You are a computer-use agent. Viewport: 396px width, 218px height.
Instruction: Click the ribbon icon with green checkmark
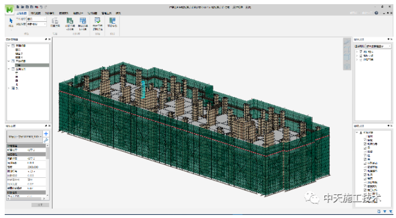97,20
